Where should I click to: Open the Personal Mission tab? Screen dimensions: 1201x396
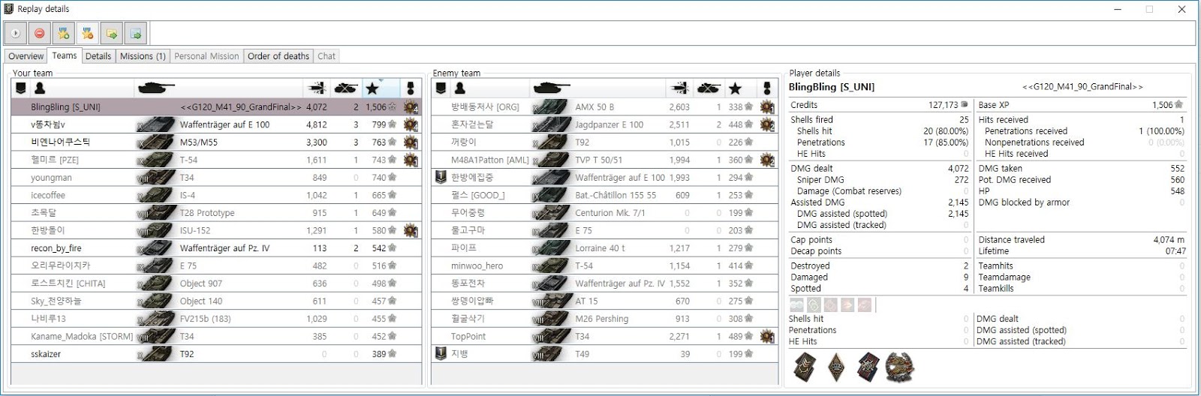(206, 56)
